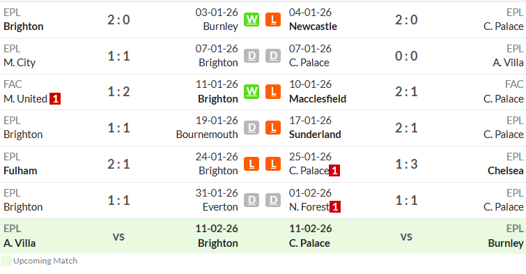Viewport: 526px width, 274px height.
Task: Click the orange L badge next to 24-01-26 Brighton
Action: coord(252,164)
